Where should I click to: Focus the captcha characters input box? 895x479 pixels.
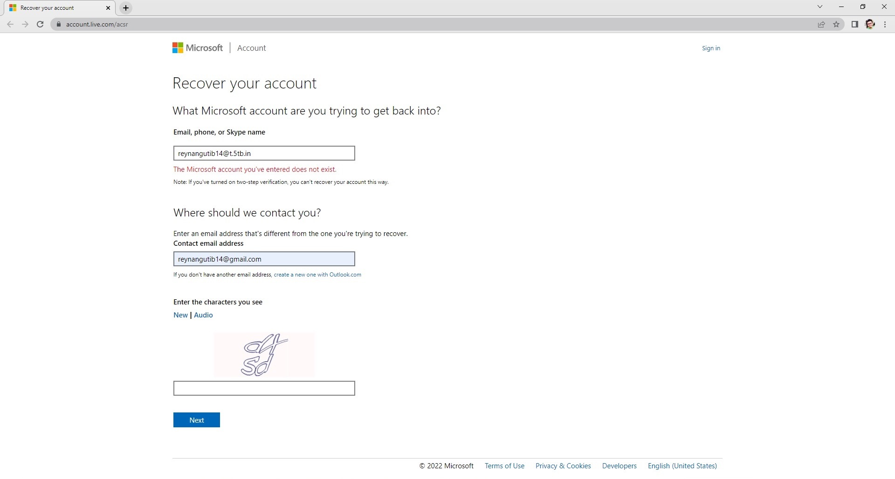264,388
